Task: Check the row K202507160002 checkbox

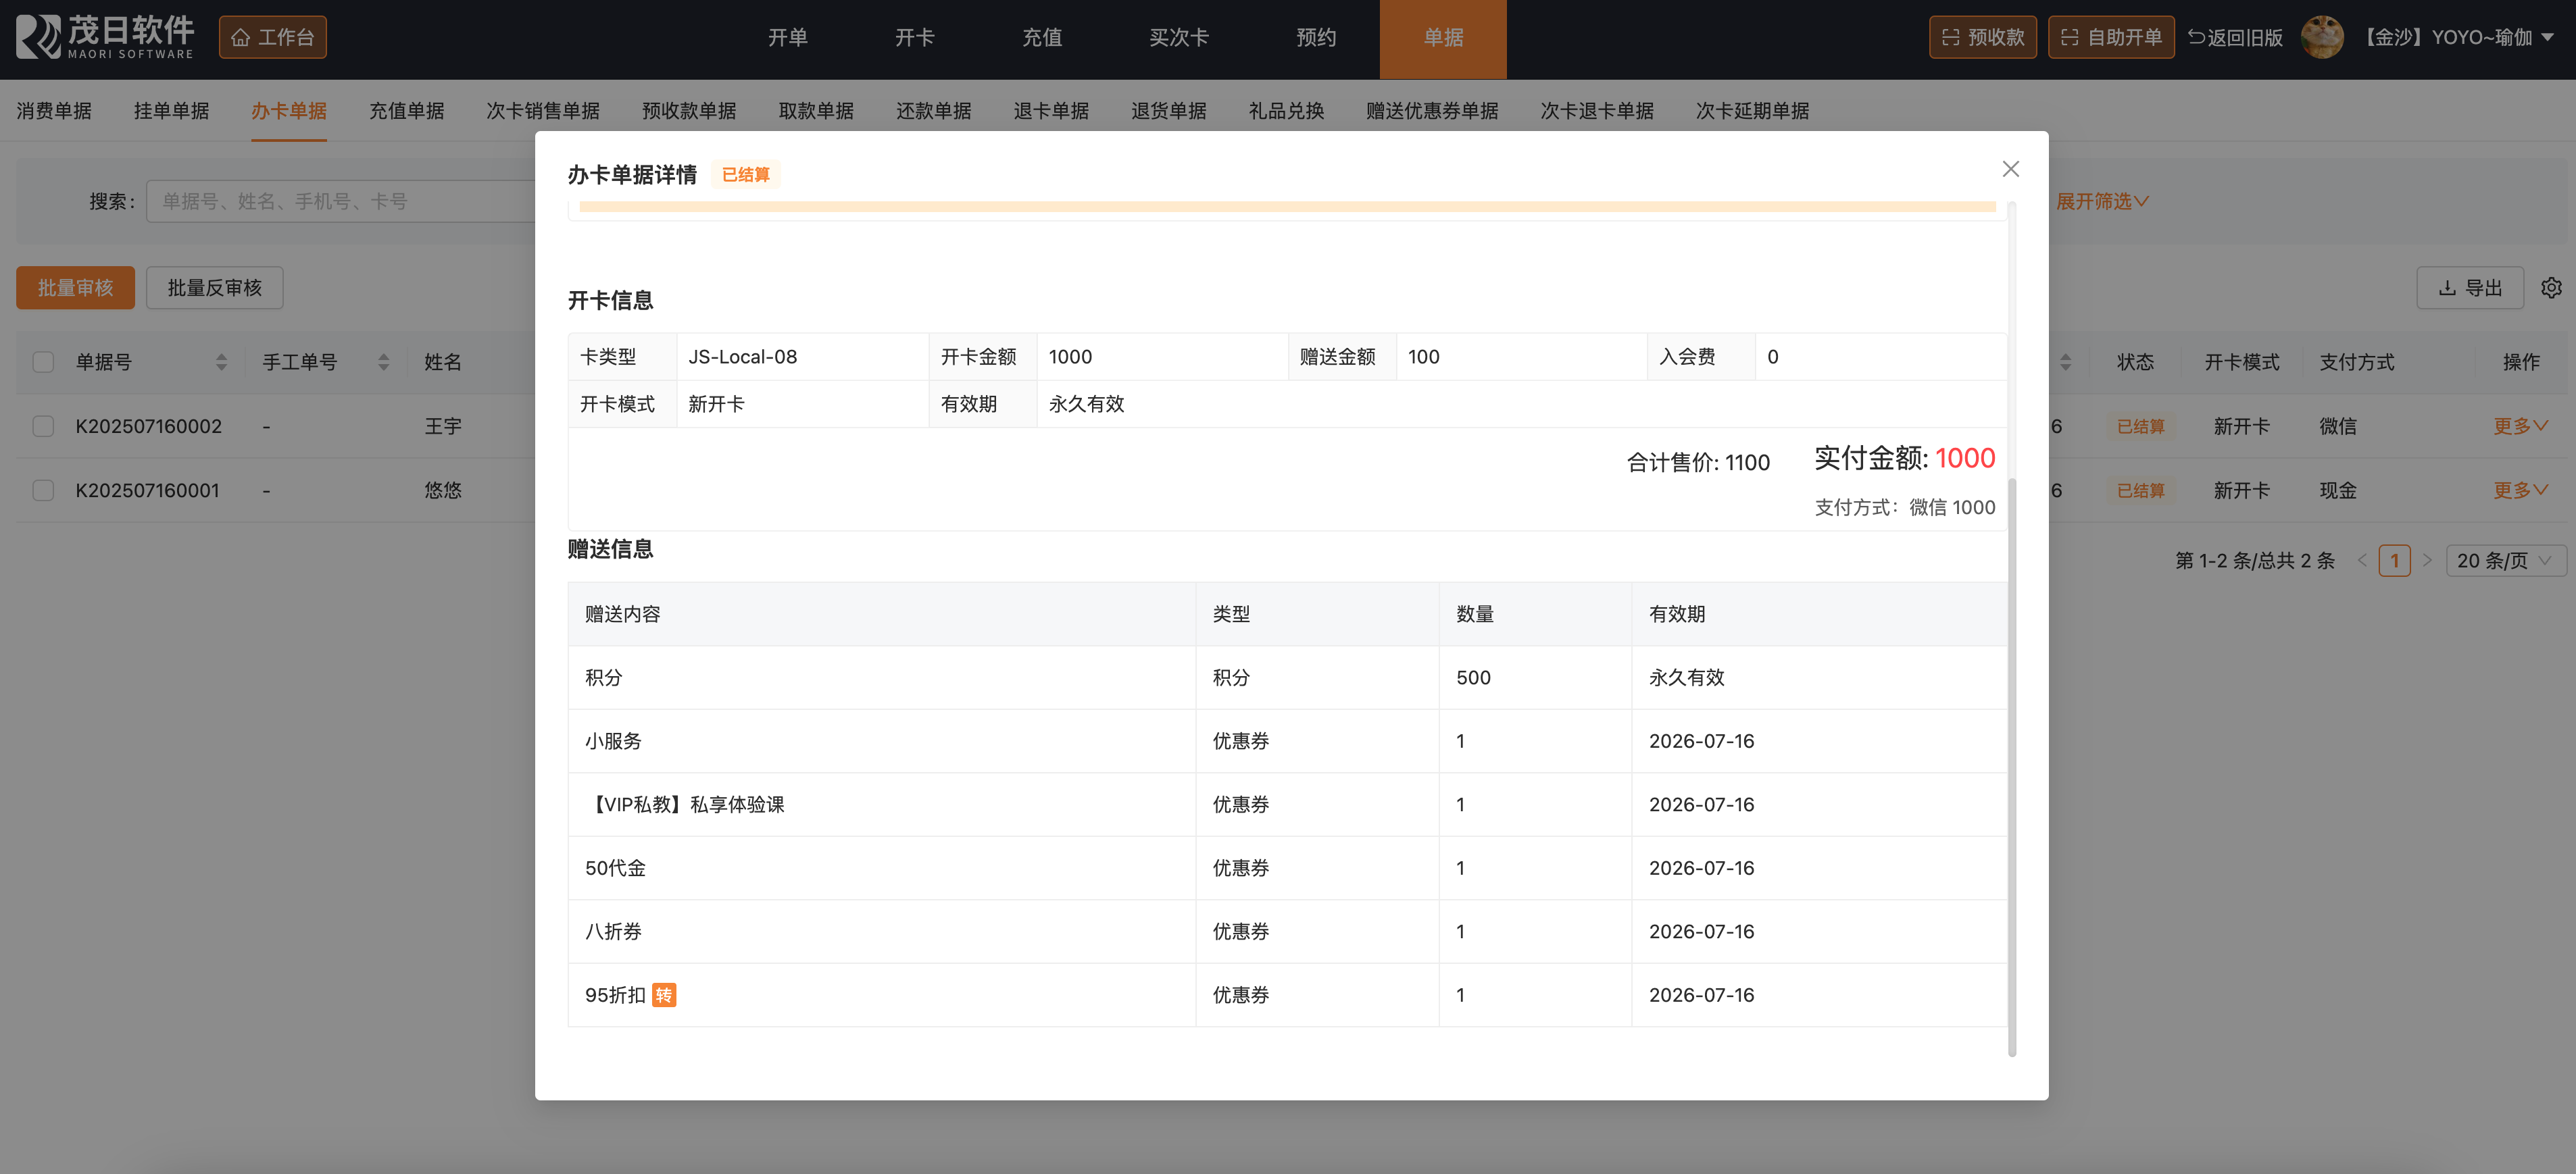Action: pyautogui.click(x=43, y=426)
